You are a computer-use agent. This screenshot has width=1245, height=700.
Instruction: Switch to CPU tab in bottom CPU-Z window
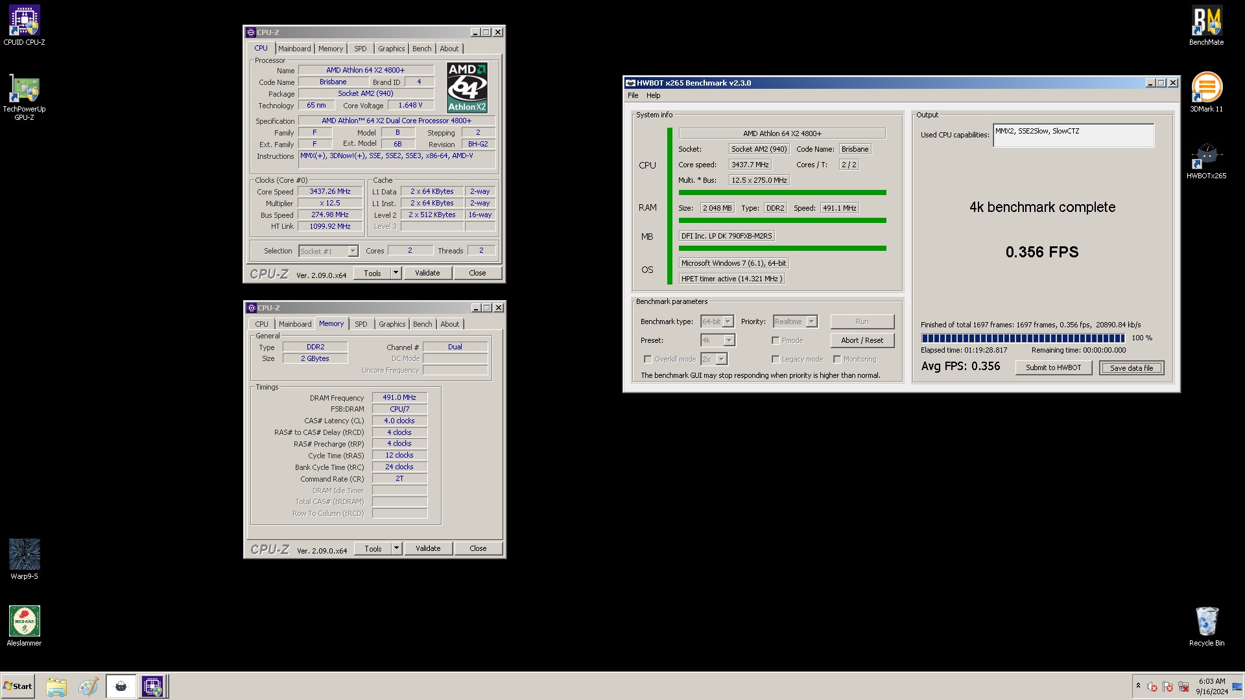(x=261, y=324)
